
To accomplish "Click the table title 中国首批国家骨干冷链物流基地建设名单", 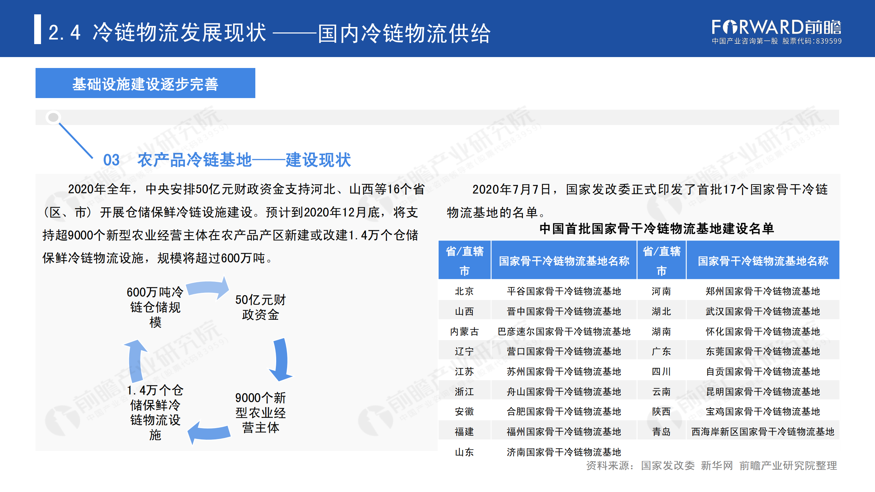I will 657,229.
